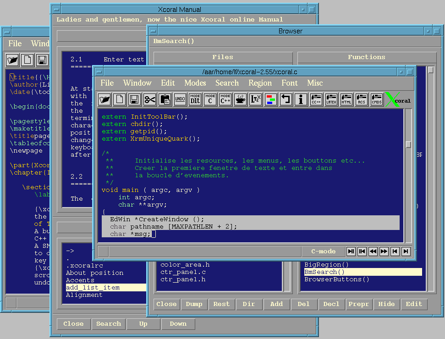The image size is (445, 339).
Task: Select "About position" in the Manual index list
Action: tap(94, 273)
